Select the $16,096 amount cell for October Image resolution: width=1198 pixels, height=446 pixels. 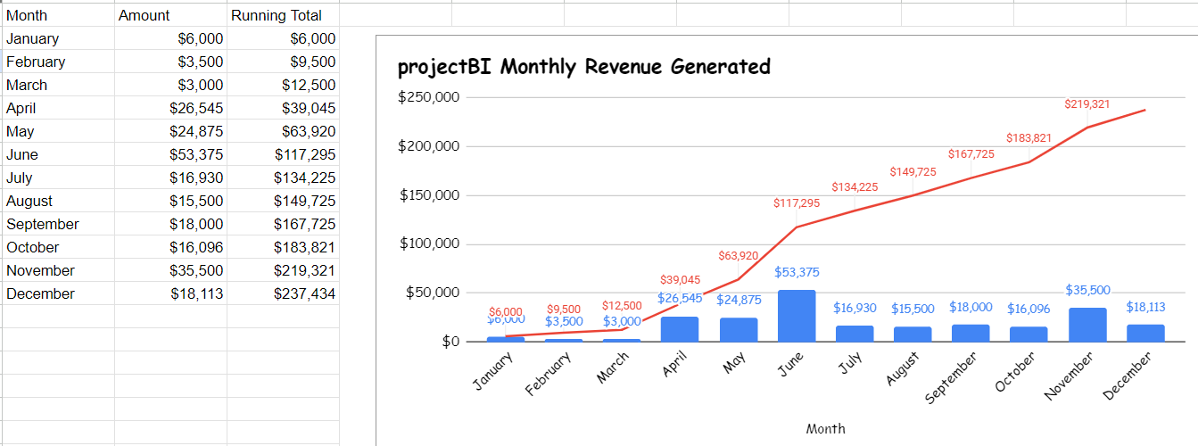170,247
